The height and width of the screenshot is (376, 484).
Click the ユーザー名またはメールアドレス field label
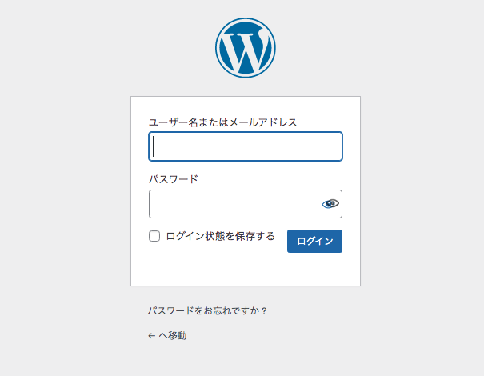(222, 122)
